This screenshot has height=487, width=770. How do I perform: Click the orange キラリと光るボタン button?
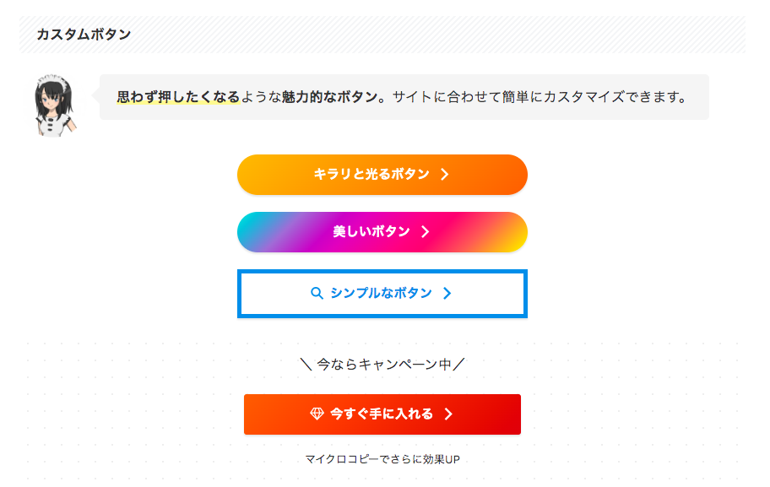382,175
